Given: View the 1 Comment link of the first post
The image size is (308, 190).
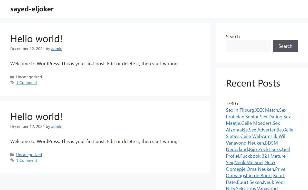Looking at the screenshot, I should pos(27,83).
